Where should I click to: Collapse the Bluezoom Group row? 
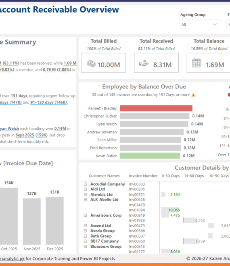pyautogui.click(x=86, y=247)
